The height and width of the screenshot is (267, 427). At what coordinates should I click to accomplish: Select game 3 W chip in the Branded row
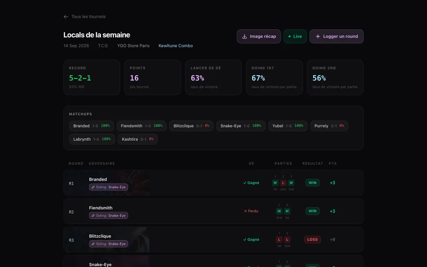[x=291, y=183]
